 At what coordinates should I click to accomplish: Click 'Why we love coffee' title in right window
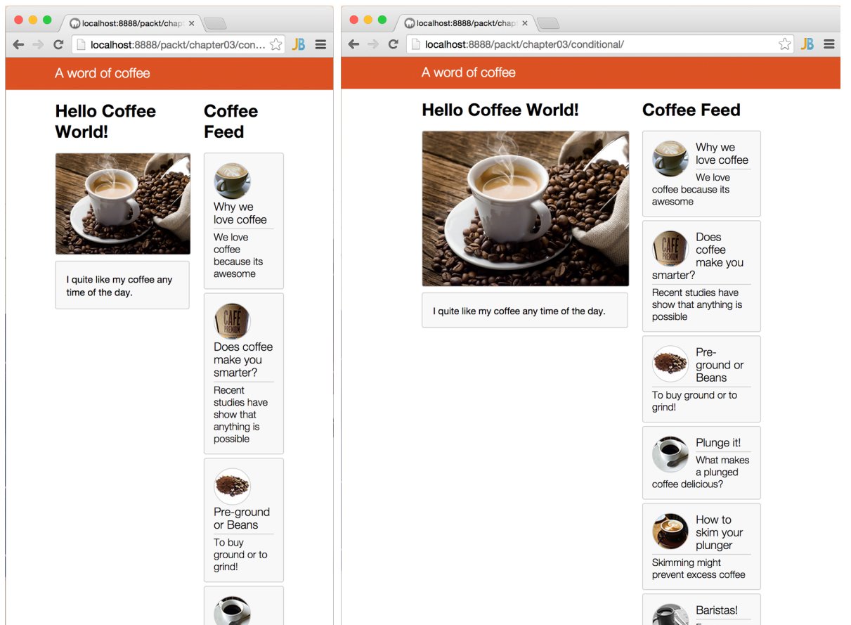[x=722, y=153]
